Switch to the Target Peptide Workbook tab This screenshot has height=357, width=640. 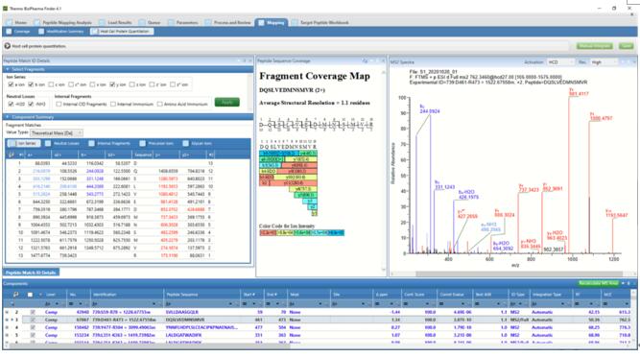pyautogui.click(x=320, y=23)
